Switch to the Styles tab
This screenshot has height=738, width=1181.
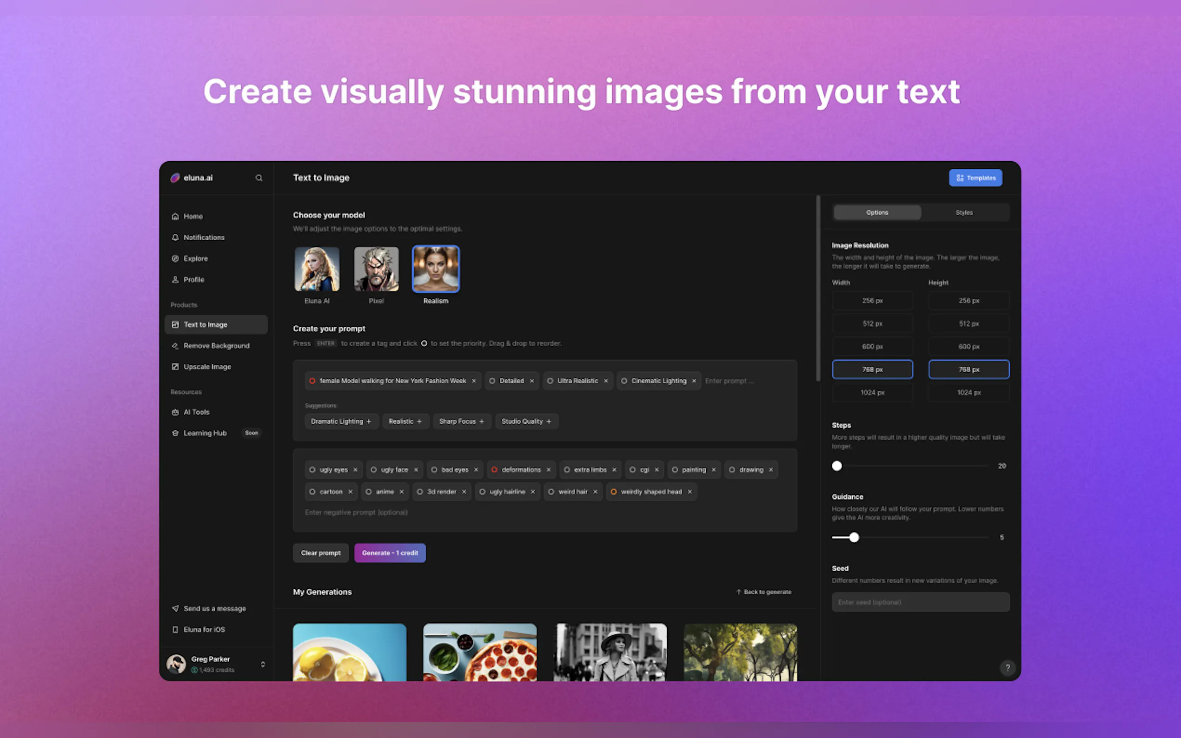pyautogui.click(x=964, y=212)
